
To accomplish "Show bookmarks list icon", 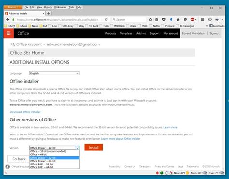I will (x=157, y=20).
